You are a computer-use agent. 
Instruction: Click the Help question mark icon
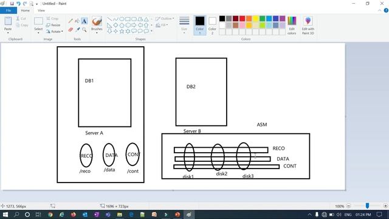(386, 10)
